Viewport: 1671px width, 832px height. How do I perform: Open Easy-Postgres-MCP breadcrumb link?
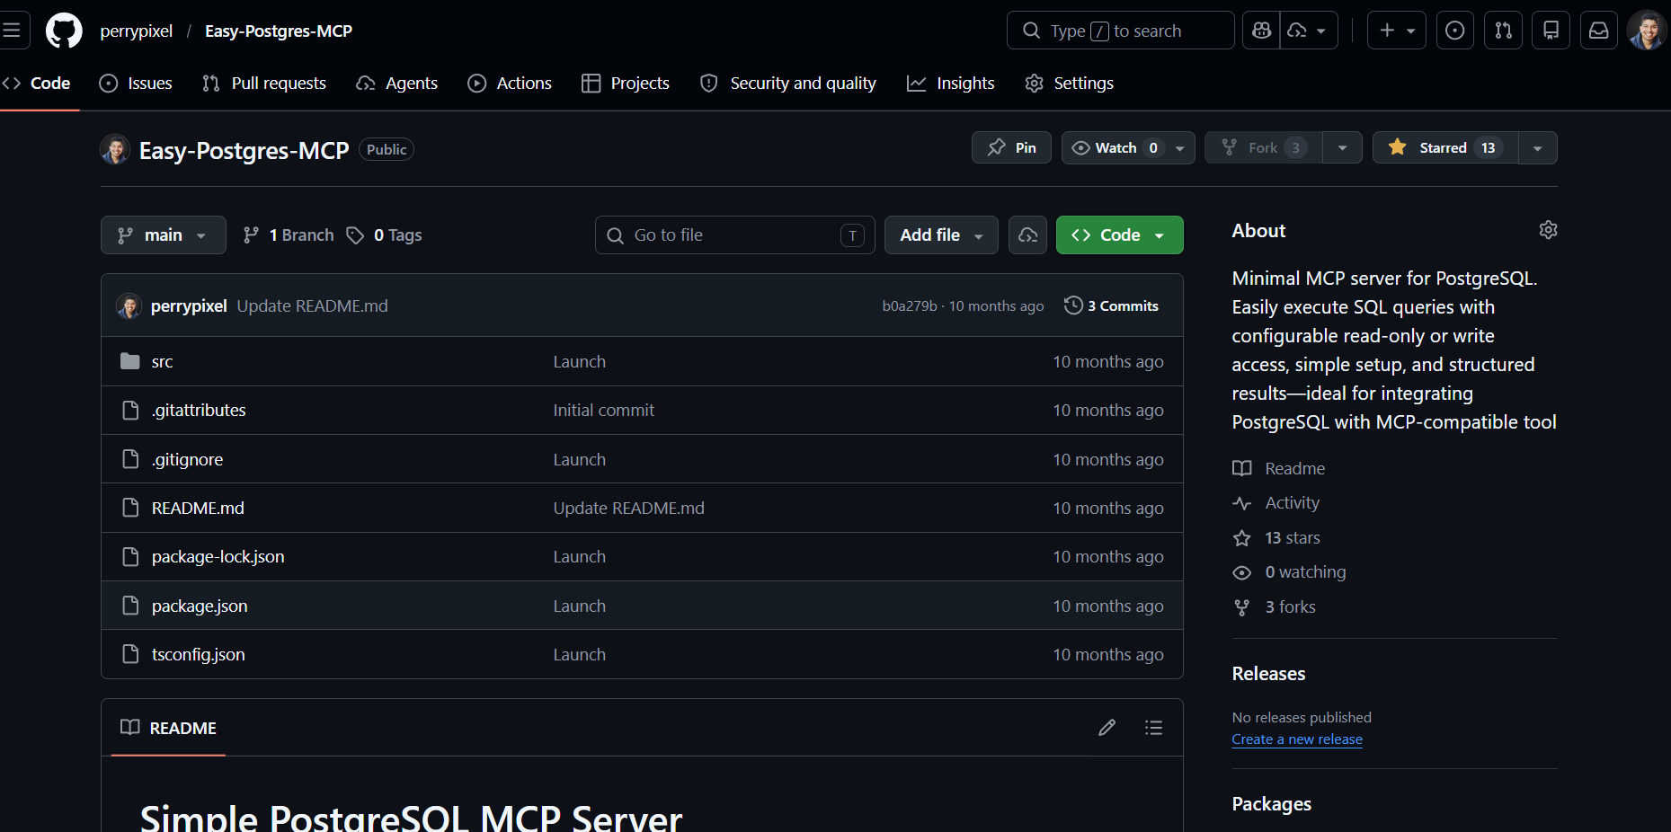(x=279, y=31)
